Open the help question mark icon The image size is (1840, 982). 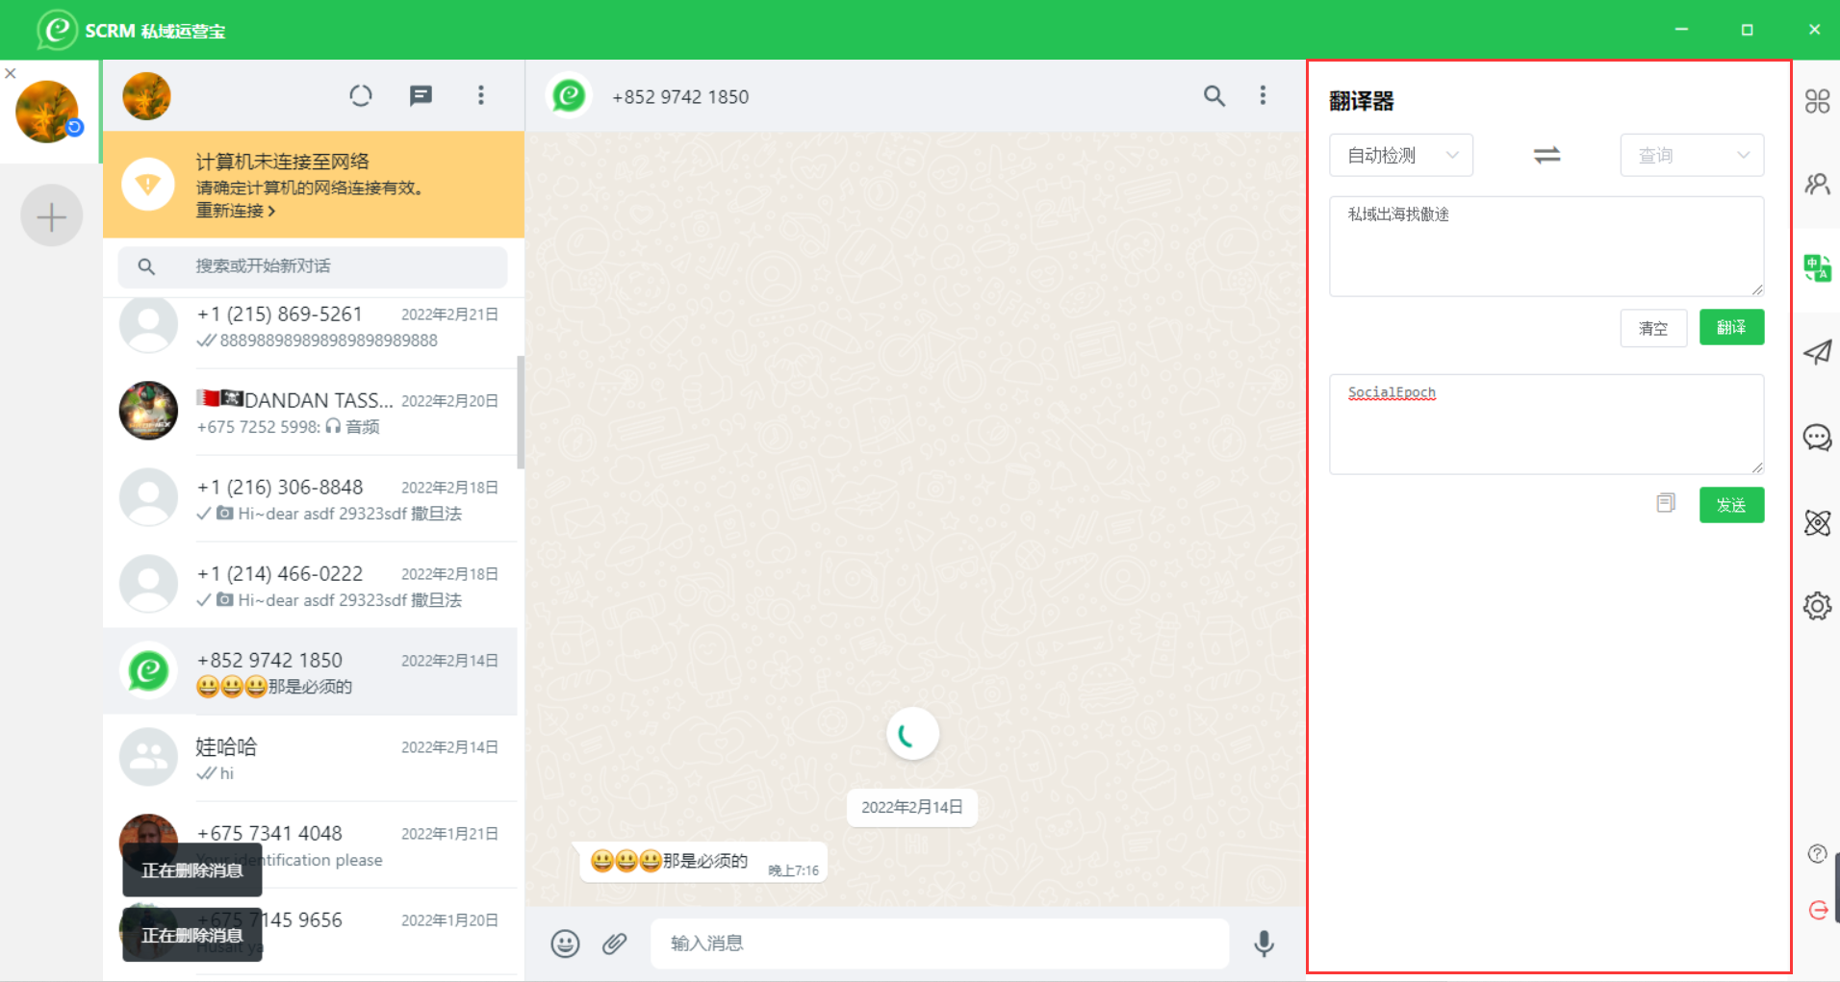click(x=1817, y=853)
